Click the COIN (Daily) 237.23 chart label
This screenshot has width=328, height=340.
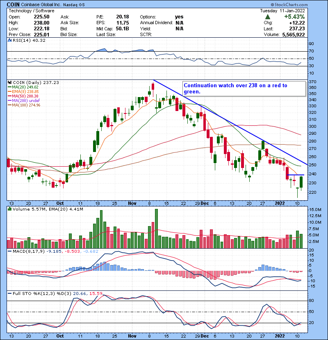coord(36,83)
